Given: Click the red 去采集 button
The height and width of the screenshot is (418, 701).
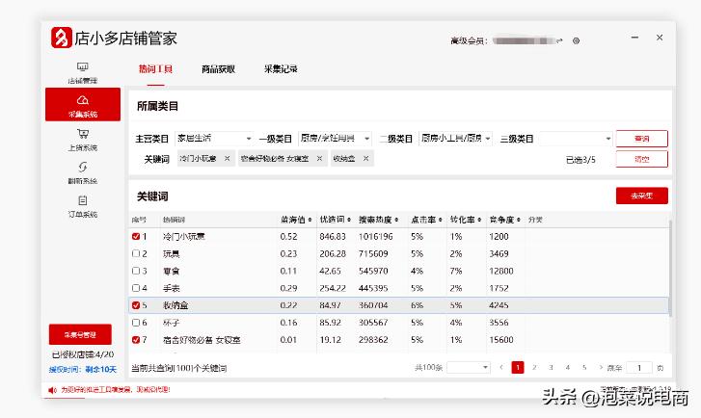Looking at the screenshot, I should (x=641, y=196).
